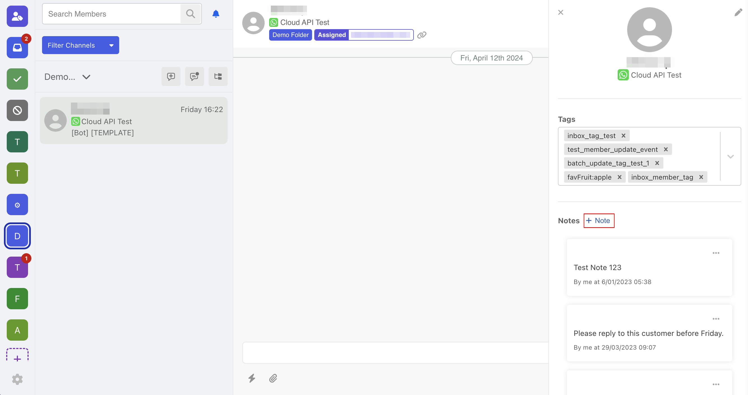Click the search magnifier icon
This screenshot has height=395, width=748.
(x=190, y=14)
